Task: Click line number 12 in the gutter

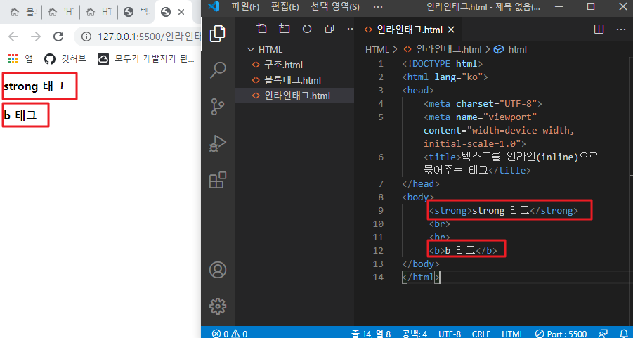Action: (x=378, y=250)
